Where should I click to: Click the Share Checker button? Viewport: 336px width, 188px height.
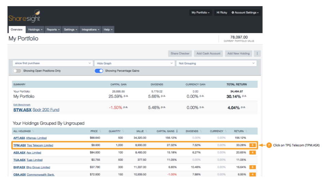(180, 53)
